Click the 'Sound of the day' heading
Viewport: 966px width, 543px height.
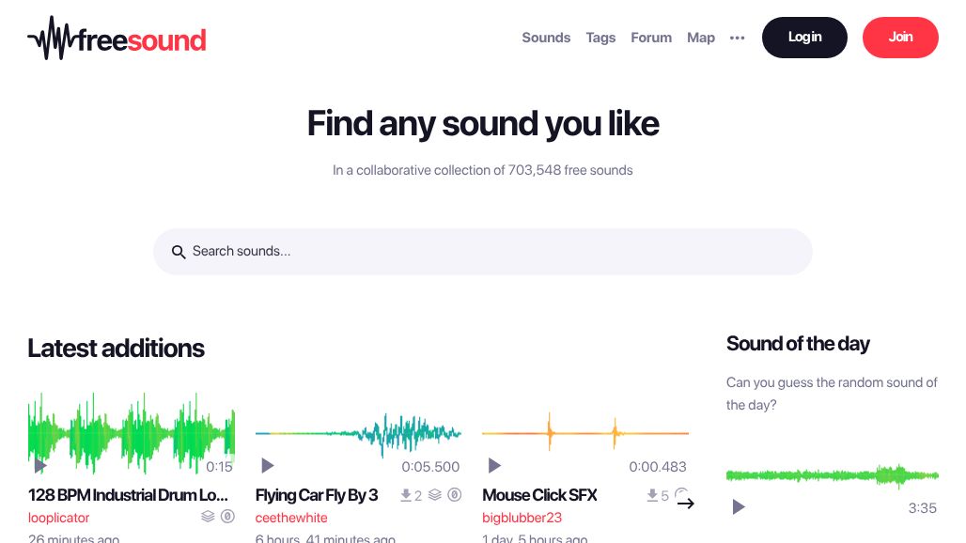point(798,344)
